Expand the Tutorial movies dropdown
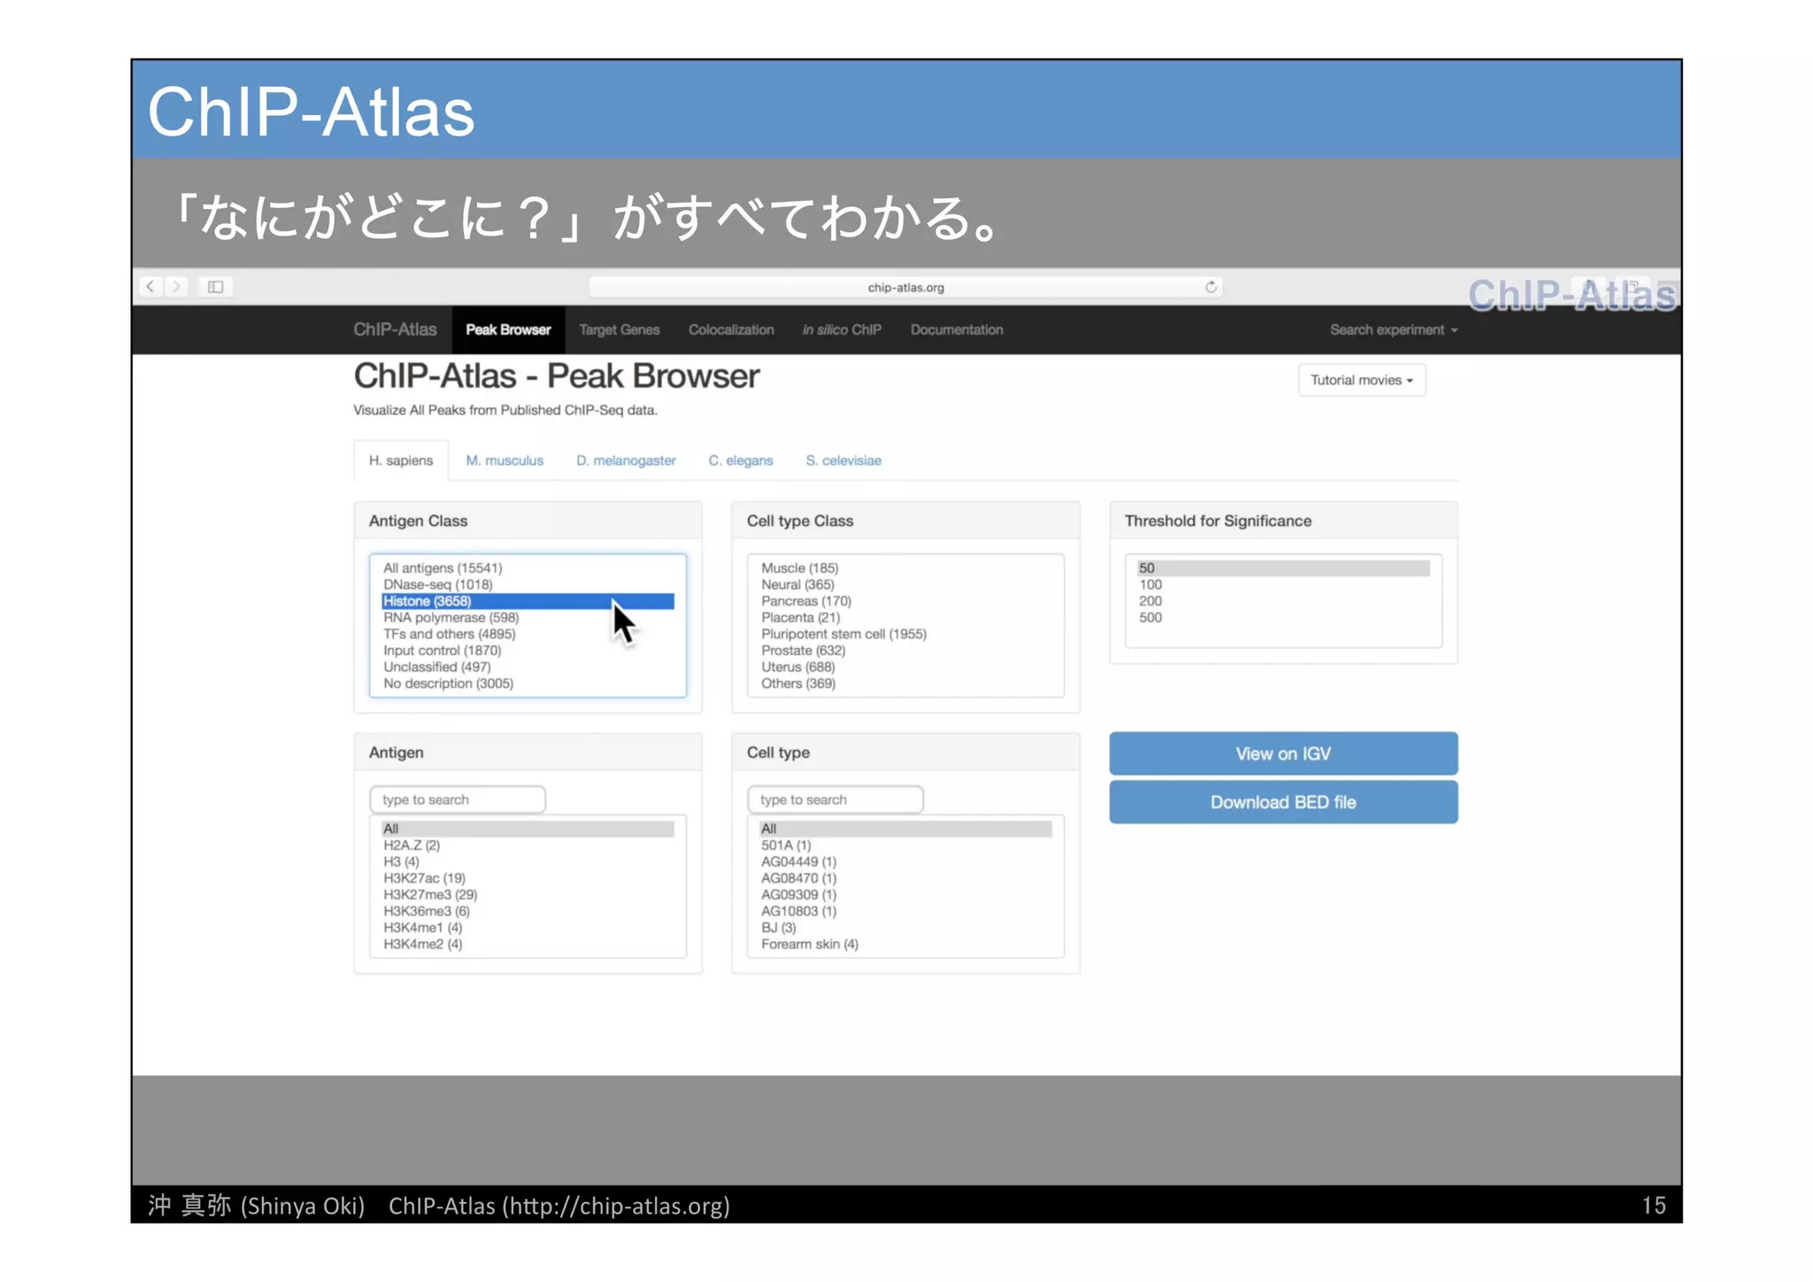 pyautogui.click(x=1362, y=380)
